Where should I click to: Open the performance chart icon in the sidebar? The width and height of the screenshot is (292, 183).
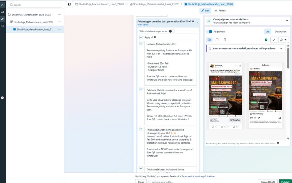click(2, 12)
